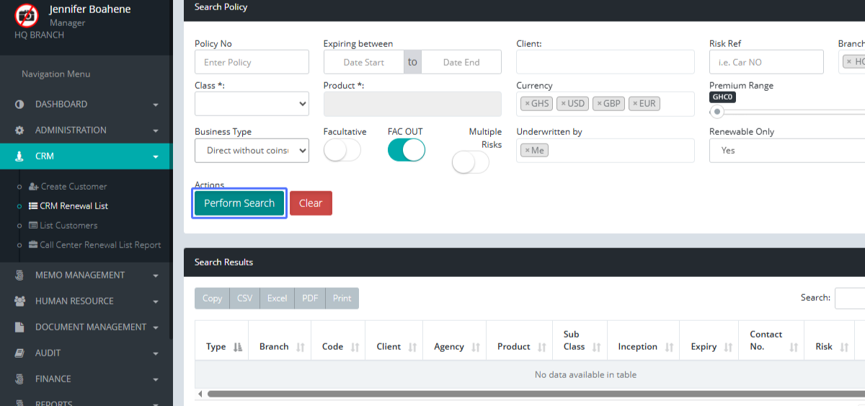Screen dimensions: 865x406
Task: Enable the Facultative toggle switch
Action: pos(342,150)
